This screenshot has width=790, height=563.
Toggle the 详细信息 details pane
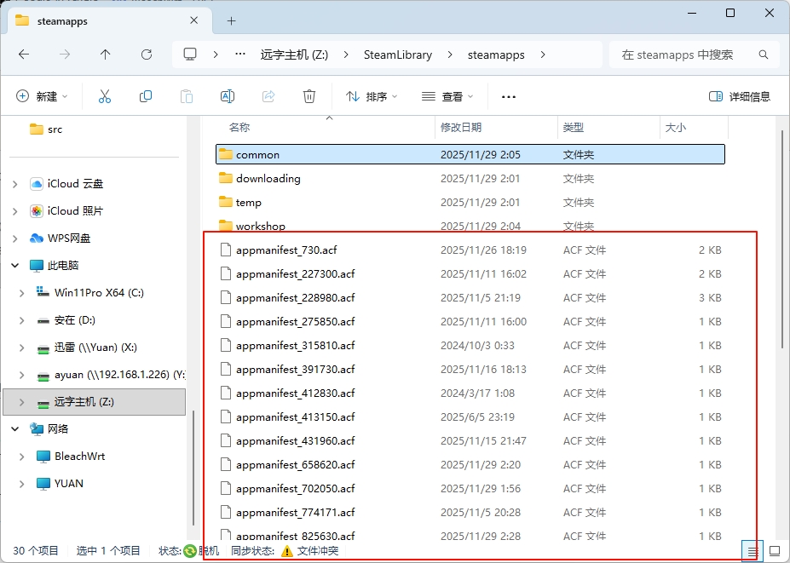(740, 96)
